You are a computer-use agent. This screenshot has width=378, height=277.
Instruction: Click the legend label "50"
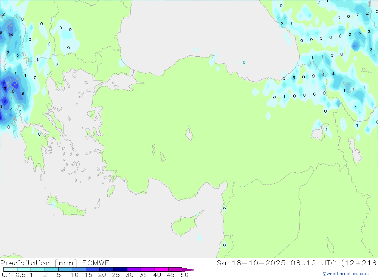[184, 275]
